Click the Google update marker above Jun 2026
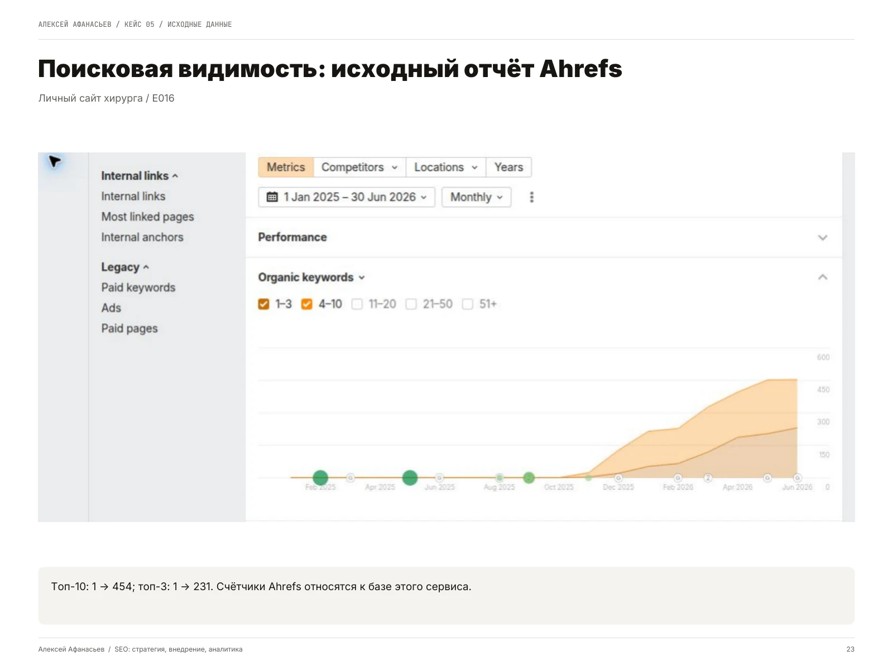Image resolution: width=893 pixels, height=670 pixels. click(x=798, y=478)
